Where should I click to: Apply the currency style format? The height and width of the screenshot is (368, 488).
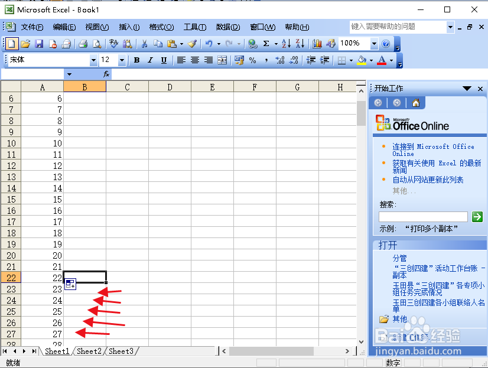click(x=239, y=60)
